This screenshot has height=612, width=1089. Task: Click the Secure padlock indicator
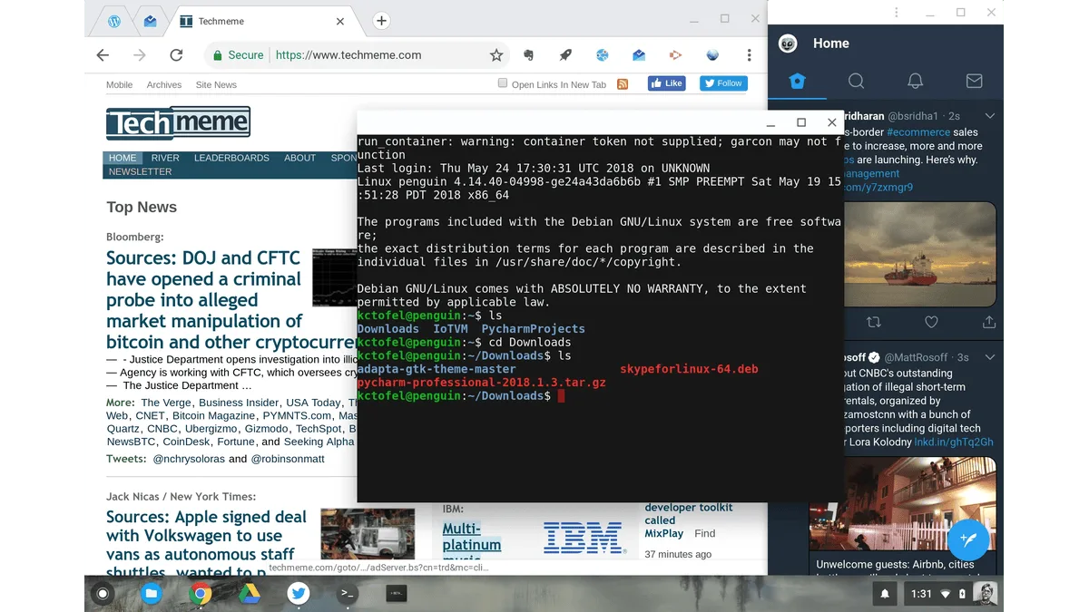238,55
